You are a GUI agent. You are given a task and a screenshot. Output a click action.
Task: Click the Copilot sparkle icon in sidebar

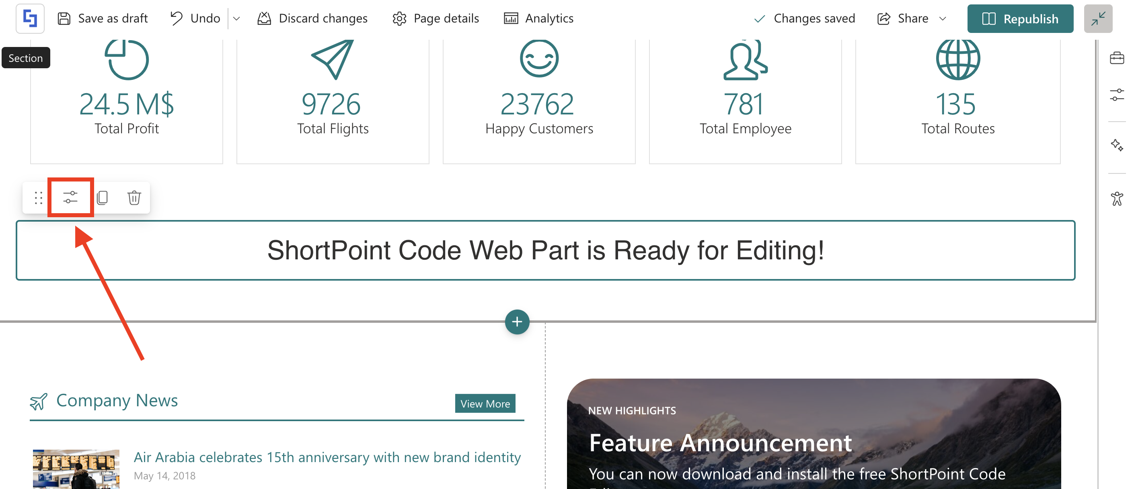pos(1116,145)
